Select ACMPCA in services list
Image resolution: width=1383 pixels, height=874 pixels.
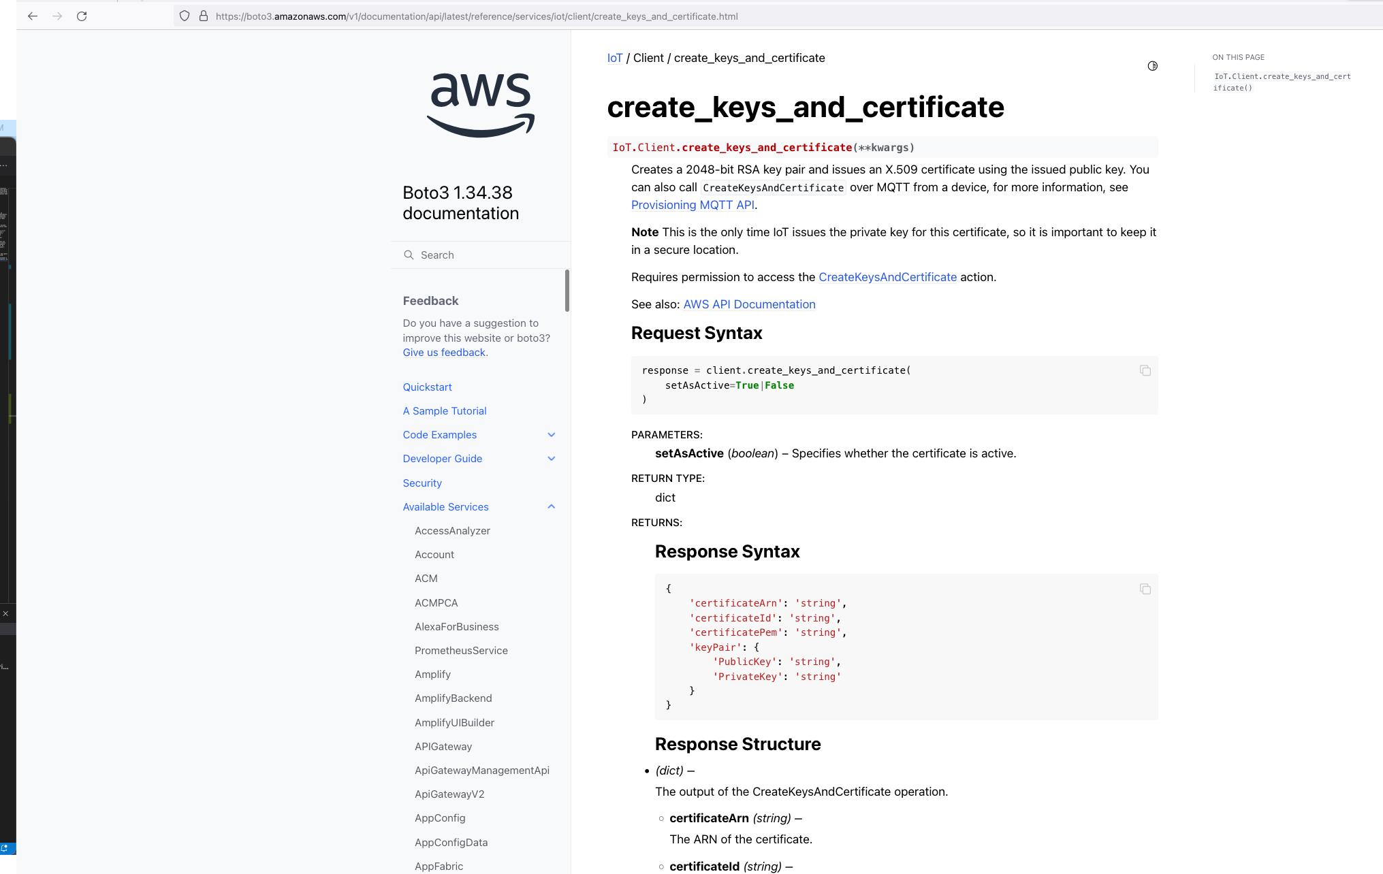pos(436,603)
